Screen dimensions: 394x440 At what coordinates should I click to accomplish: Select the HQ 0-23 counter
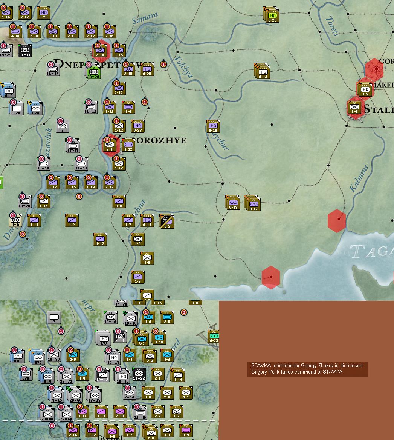pyautogui.click(x=138, y=126)
